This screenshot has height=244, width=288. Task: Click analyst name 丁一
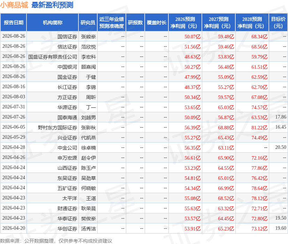coord(91,107)
